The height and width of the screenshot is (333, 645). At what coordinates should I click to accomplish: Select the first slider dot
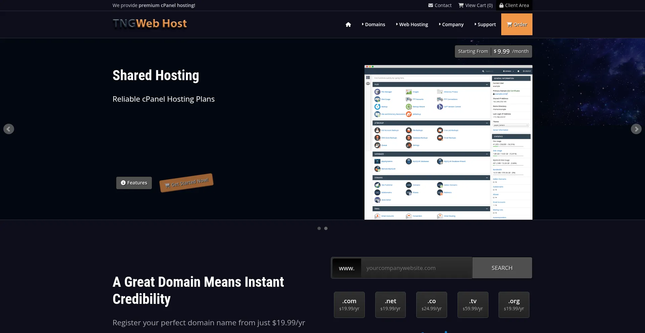click(x=319, y=228)
